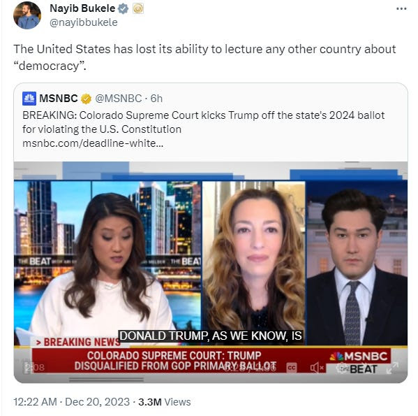The image size is (418, 416).
Task: Click the MSNBC peacock avatar in the quoted tweet
Action: coord(29,99)
